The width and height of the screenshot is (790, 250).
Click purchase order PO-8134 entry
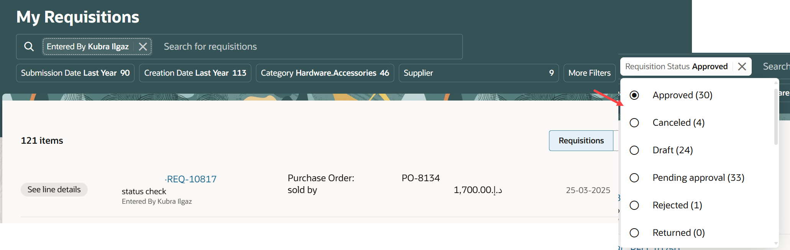click(421, 177)
